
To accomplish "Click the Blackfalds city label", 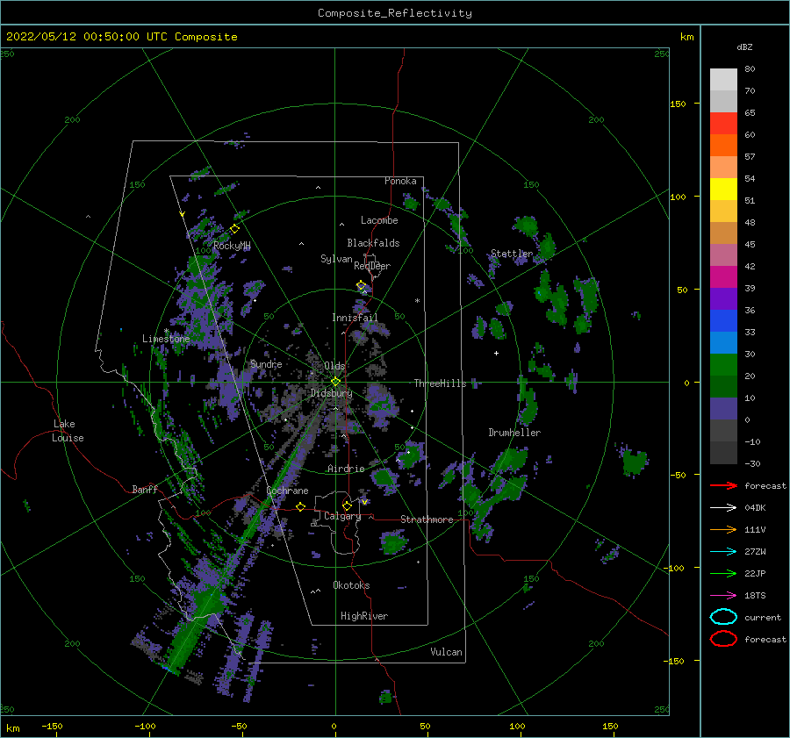I will click(x=373, y=243).
